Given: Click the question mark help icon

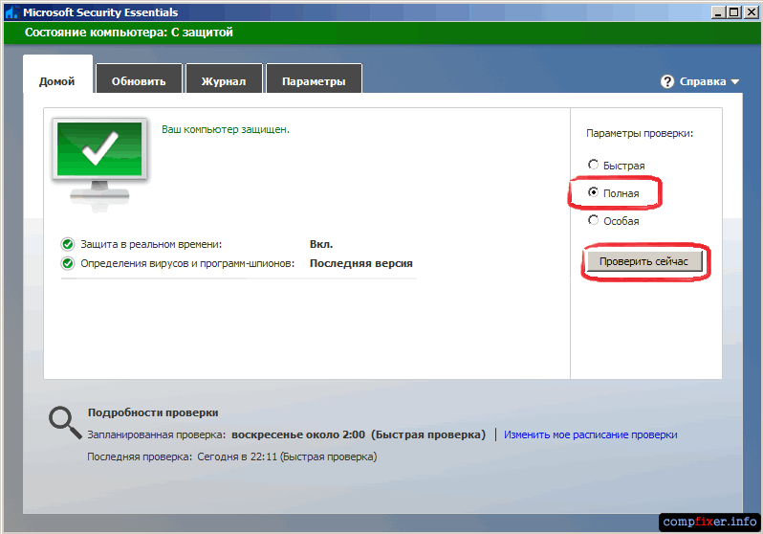Looking at the screenshot, I should click(667, 81).
